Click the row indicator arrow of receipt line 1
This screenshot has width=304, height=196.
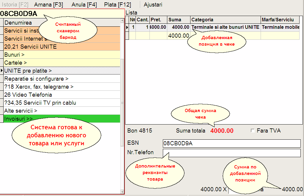pos(127,27)
